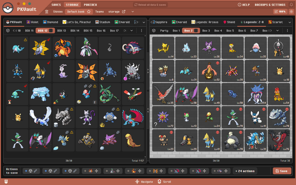Toggle the Box 2 selection checkbox

(196, 30)
